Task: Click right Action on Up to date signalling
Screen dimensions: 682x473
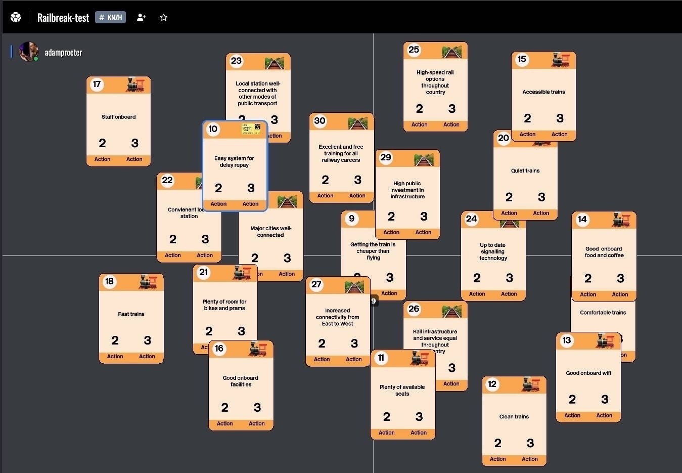Action: pyautogui.click(x=509, y=294)
